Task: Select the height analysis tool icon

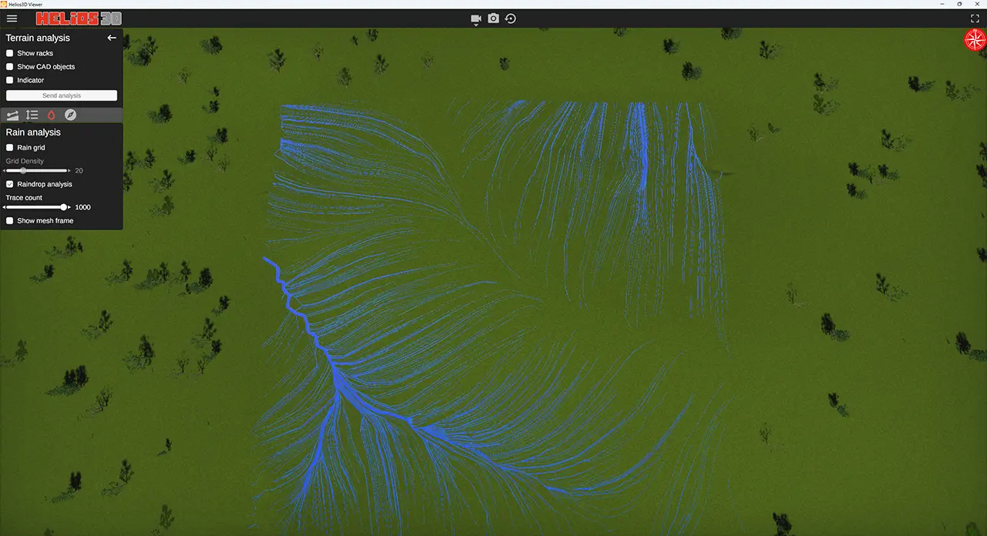Action: click(32, 115)
